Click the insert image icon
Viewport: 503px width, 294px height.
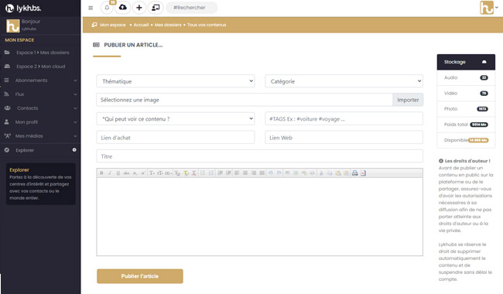click(296, 173)
